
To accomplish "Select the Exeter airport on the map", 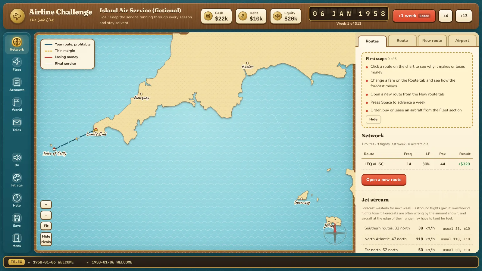I will [247, 63].
